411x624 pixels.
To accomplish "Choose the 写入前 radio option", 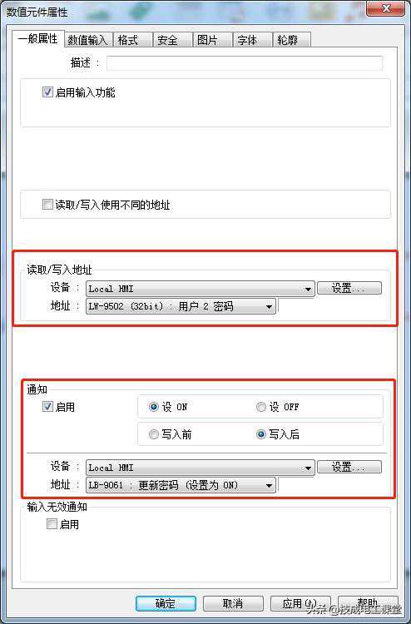I will point(154,434).
